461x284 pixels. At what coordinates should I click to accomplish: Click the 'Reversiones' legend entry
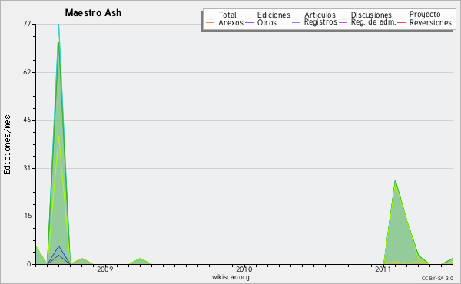tap(430, 22)
